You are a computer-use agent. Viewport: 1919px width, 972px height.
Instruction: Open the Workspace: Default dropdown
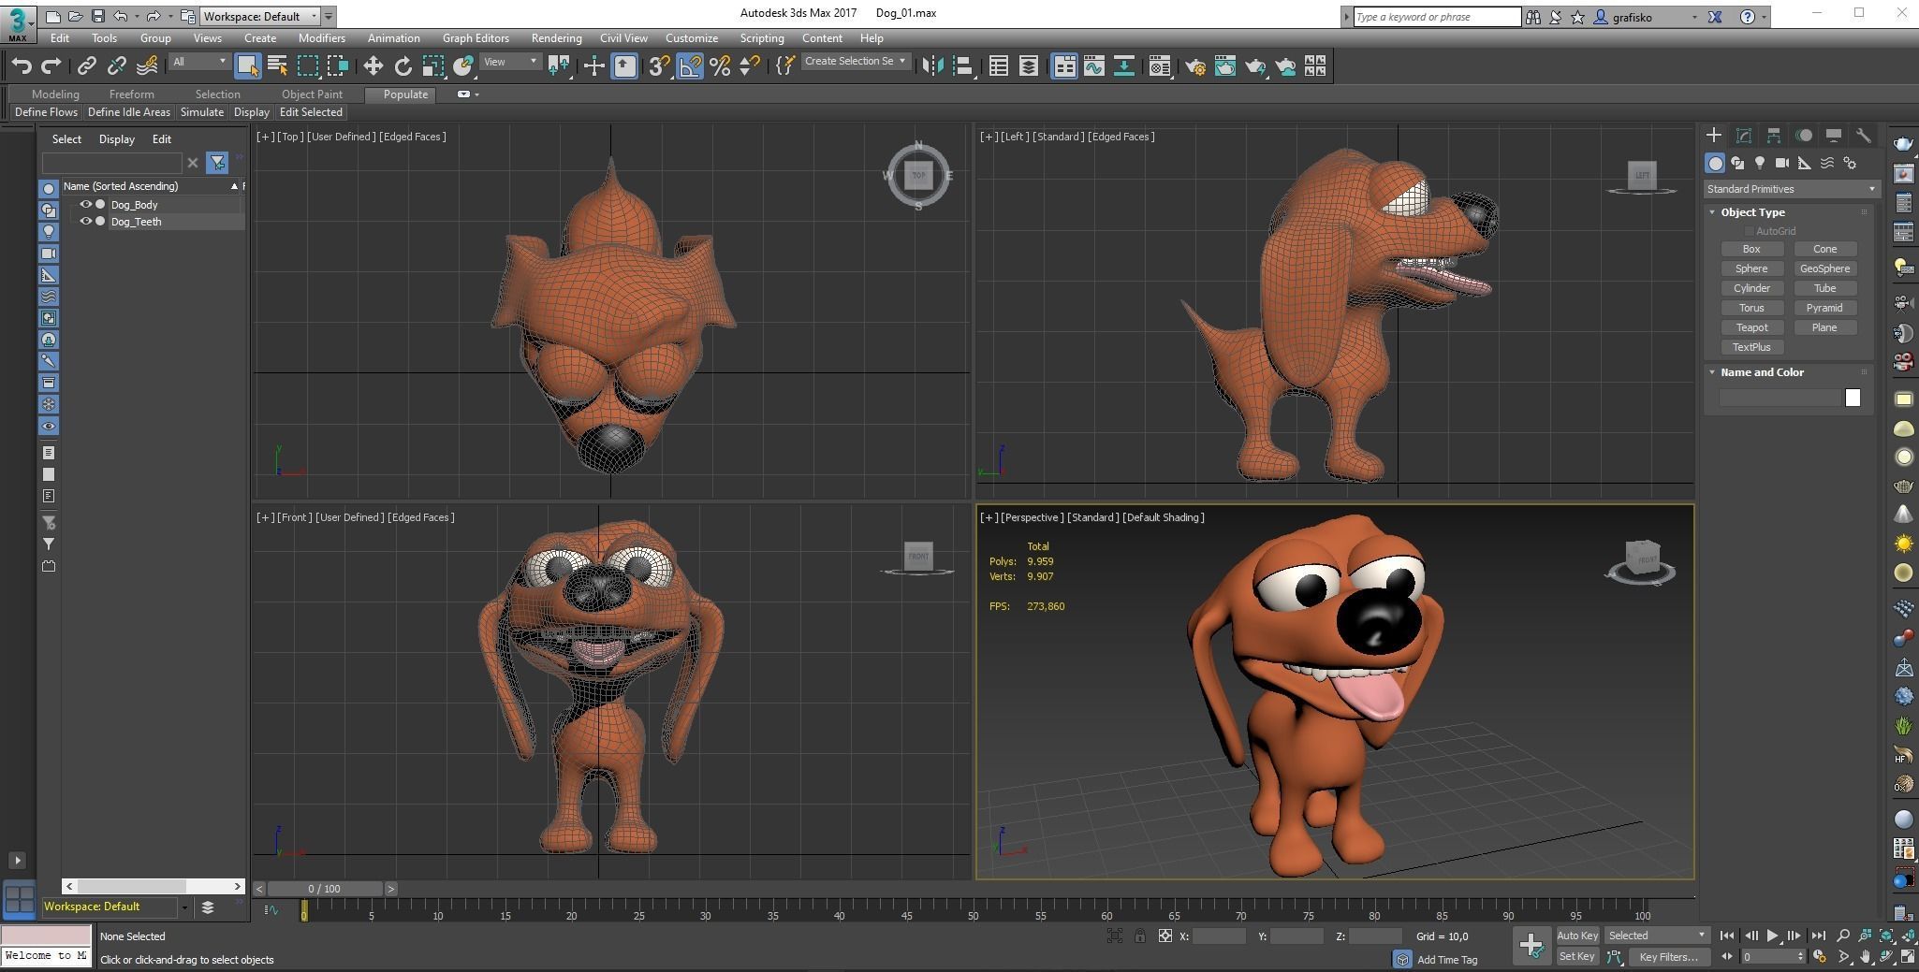point(259,16)
